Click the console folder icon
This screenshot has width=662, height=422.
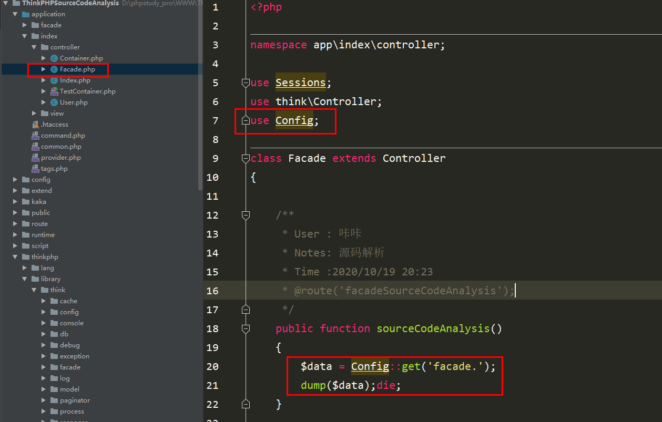[x=54, y=323]
